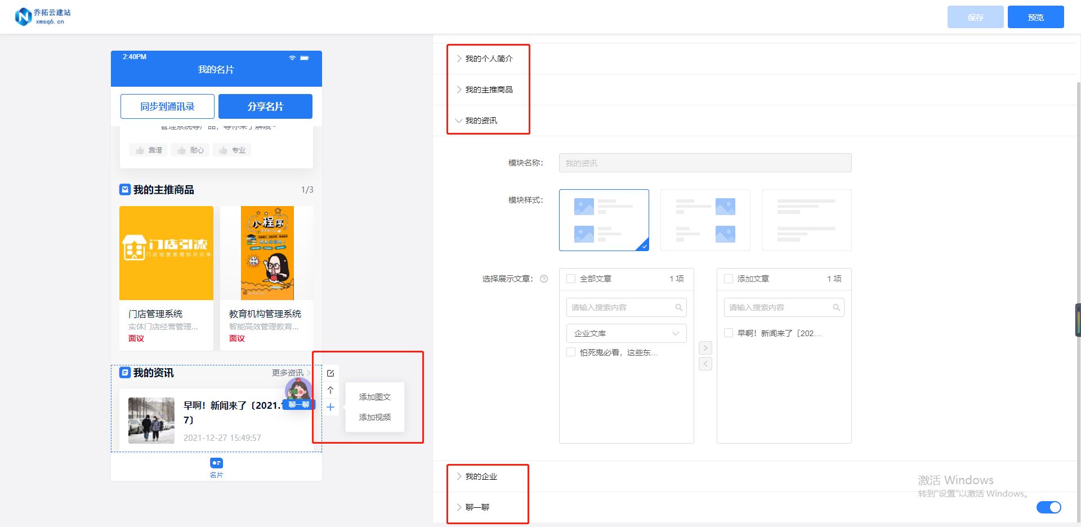Check the 怕死鬼必看 article checkbox
Image resolution: width=1081 pixels, height=527 pixels.
tap(571, 352)
